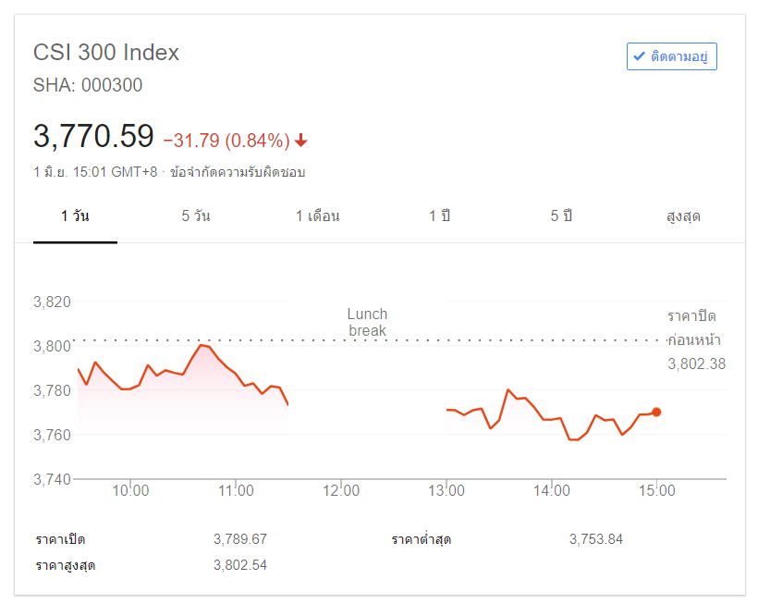Click the day high value 3,802.54
The height and width of the screenshot is (604, 758).
click(x=239, y=564)
